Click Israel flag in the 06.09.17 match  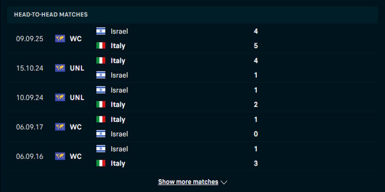[101, 134]
